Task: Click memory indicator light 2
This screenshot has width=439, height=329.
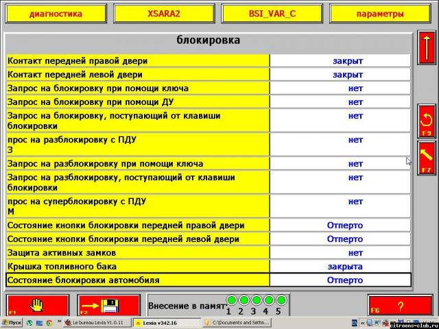Action: [244, 300]
